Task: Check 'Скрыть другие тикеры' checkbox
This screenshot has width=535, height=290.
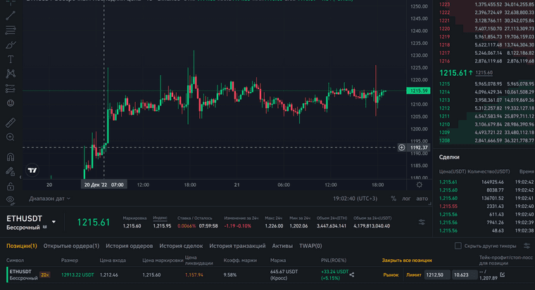Action: [x=458, y=246]
